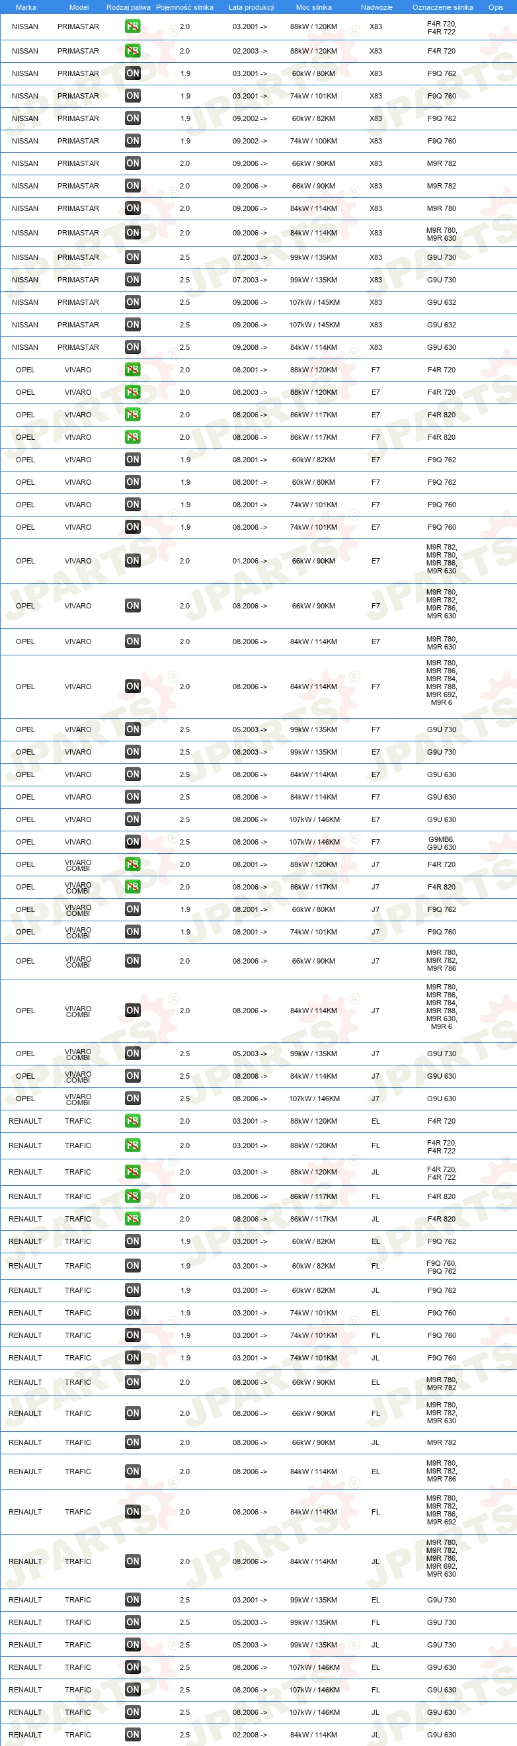
Task: Select RENAULT cell in the 02.2008 row
Action: [x=26, y=1735]
